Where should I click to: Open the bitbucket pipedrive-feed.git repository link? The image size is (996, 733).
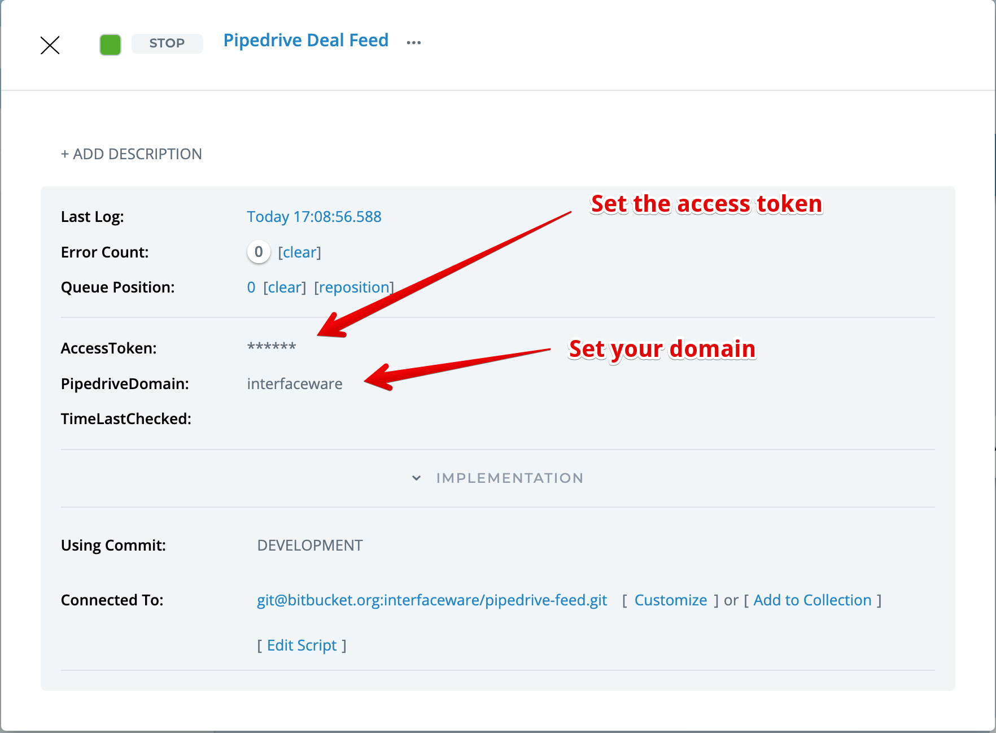(432, 600)
